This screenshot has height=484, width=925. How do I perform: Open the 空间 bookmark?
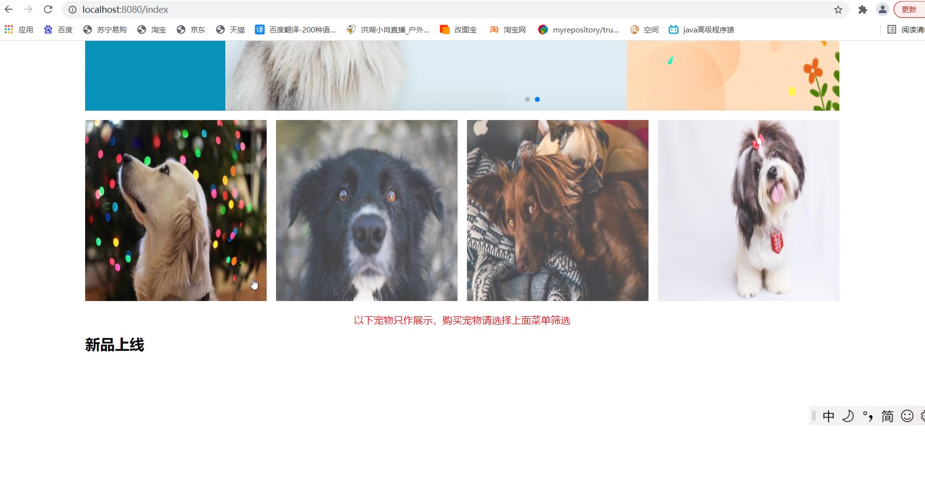644,30
